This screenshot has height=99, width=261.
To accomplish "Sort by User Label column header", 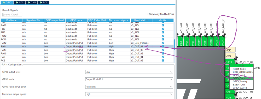I will tap(141, 20).
